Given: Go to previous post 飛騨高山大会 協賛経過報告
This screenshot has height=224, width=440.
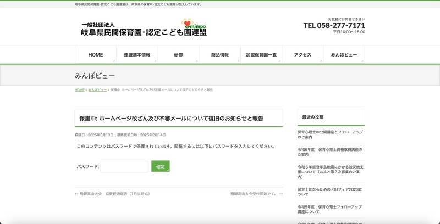Looking at the screenshot, I should point(114,194).
